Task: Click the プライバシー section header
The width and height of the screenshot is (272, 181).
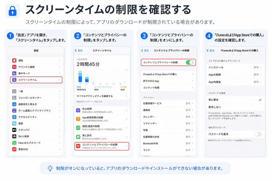Action: 149,97
